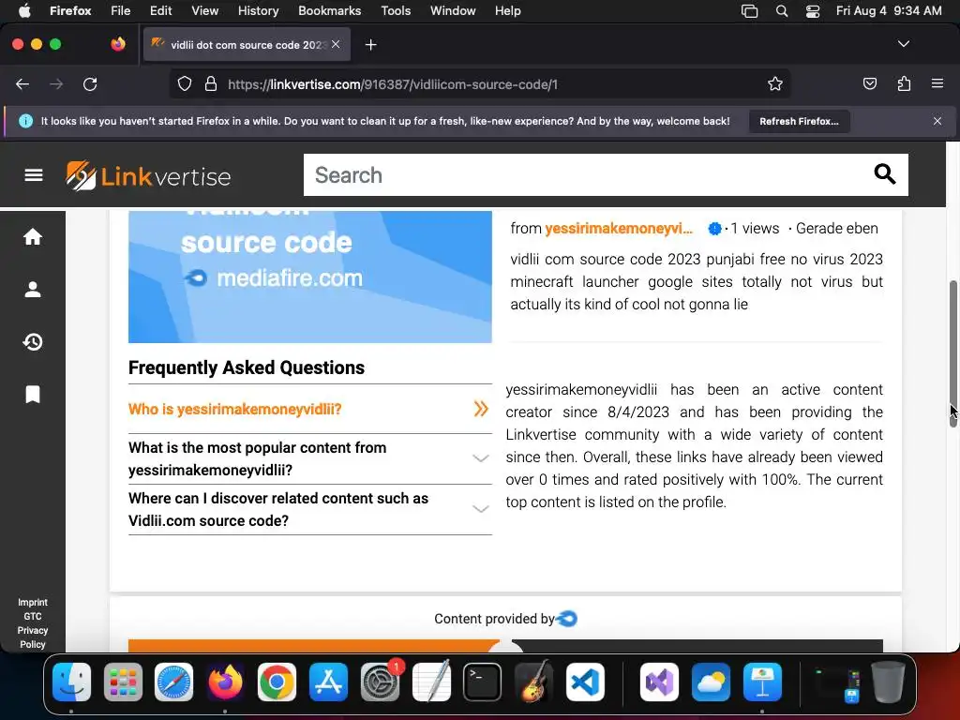Open the Imprint link
The height and width of the screenshot is (720, 960).
(x=33, y=603)
